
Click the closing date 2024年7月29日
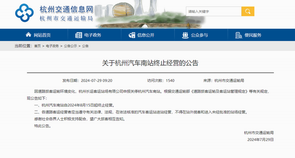tap(260, 140)
